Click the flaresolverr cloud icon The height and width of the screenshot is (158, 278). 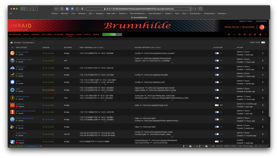click(x=12, y=68)
